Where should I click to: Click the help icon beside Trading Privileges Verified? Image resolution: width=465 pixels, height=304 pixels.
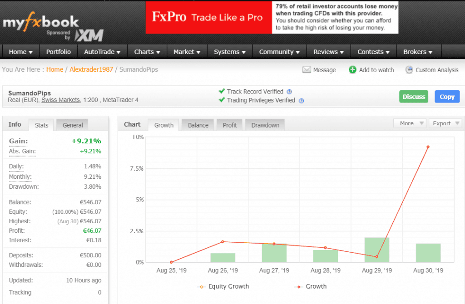(301, 101)
